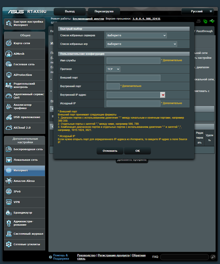Click the FAQ search magnifier icon
220x264 pixels.
coord(213,257)
